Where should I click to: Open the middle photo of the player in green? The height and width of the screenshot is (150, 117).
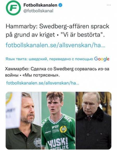(58, 120)
